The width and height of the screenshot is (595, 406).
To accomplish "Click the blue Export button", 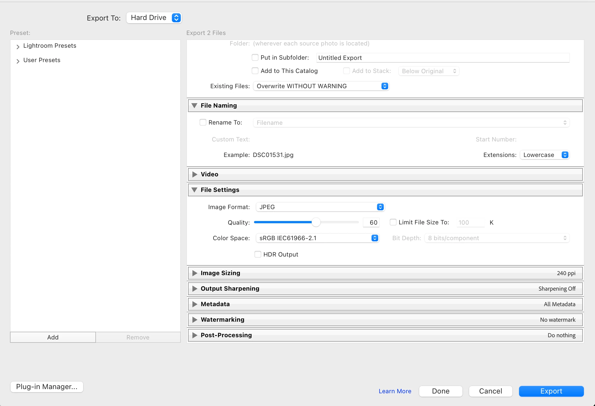I will pos(551,391).
